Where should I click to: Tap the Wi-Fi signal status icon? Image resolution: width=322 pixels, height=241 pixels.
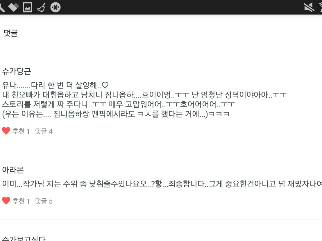coord(320,7)
